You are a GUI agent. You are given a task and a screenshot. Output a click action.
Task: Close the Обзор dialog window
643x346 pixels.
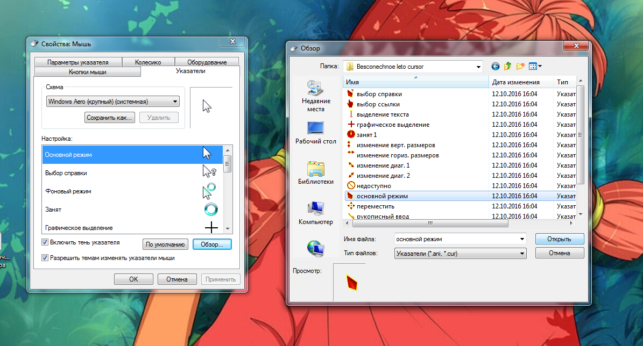[576, 46]
